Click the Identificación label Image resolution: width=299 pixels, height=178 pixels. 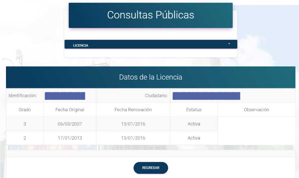tap(23, 96)
